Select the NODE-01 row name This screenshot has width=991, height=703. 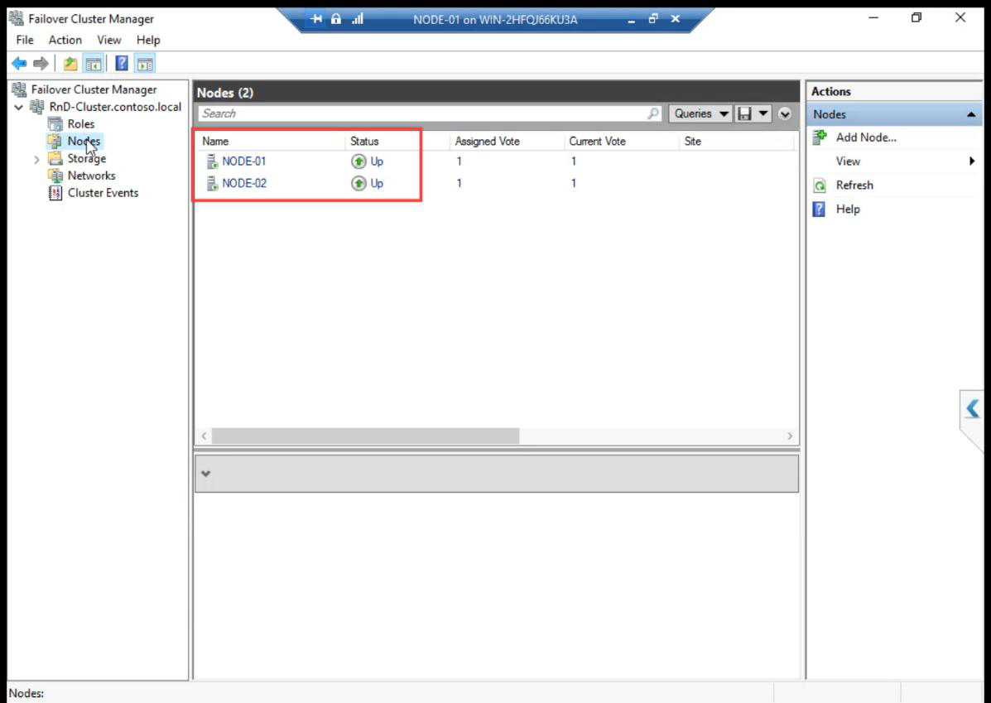point(244,161)
